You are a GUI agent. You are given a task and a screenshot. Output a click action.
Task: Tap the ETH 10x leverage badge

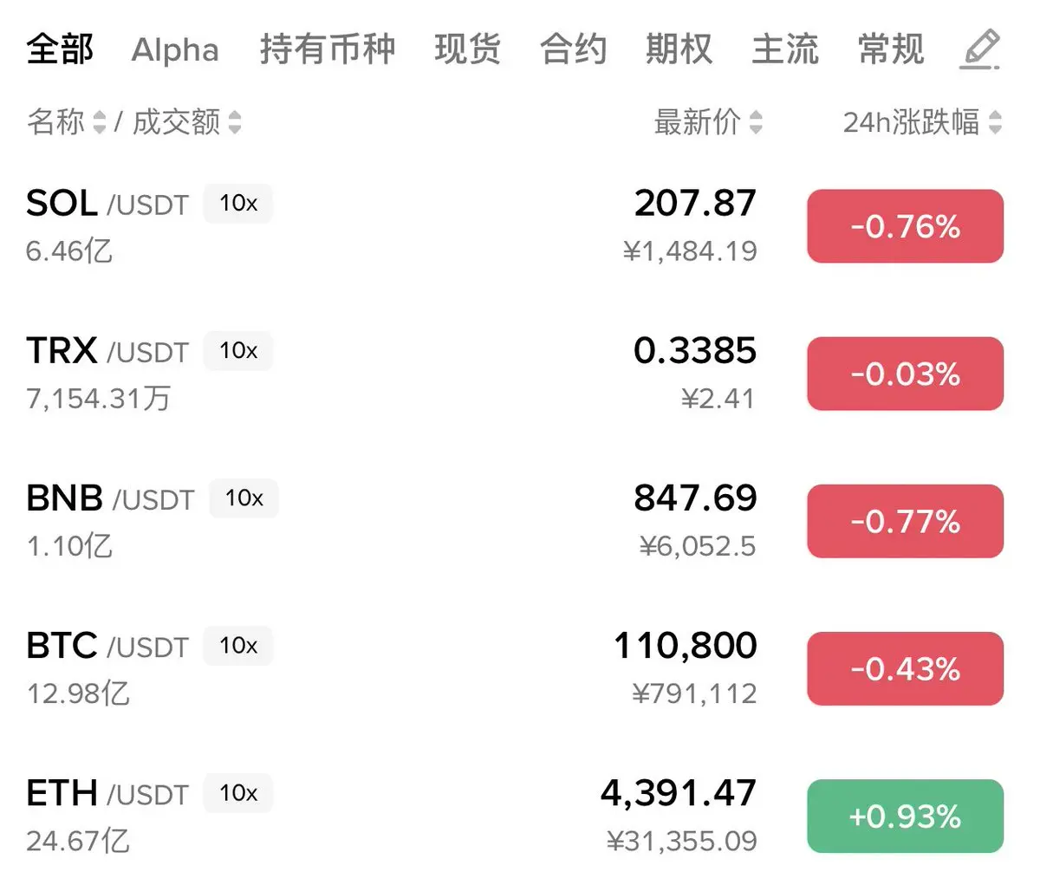[238, 793]
